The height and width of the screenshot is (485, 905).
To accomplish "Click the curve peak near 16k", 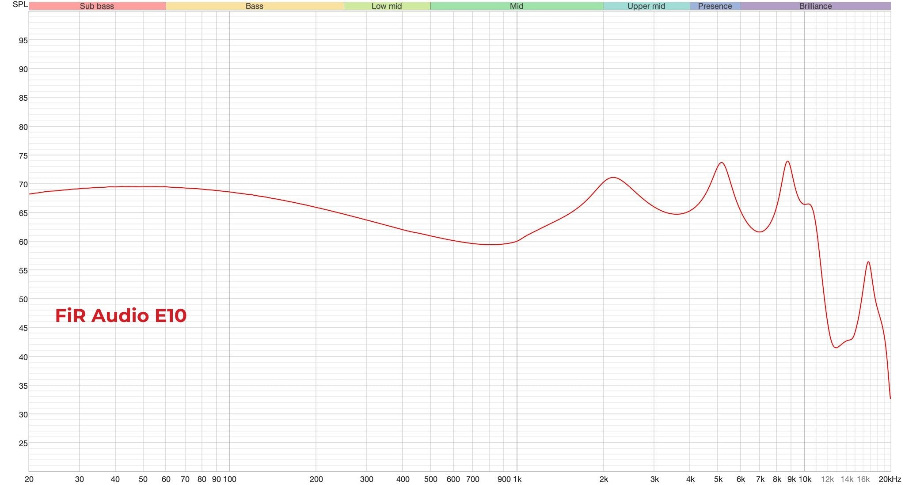I will (x=868, y=262).
